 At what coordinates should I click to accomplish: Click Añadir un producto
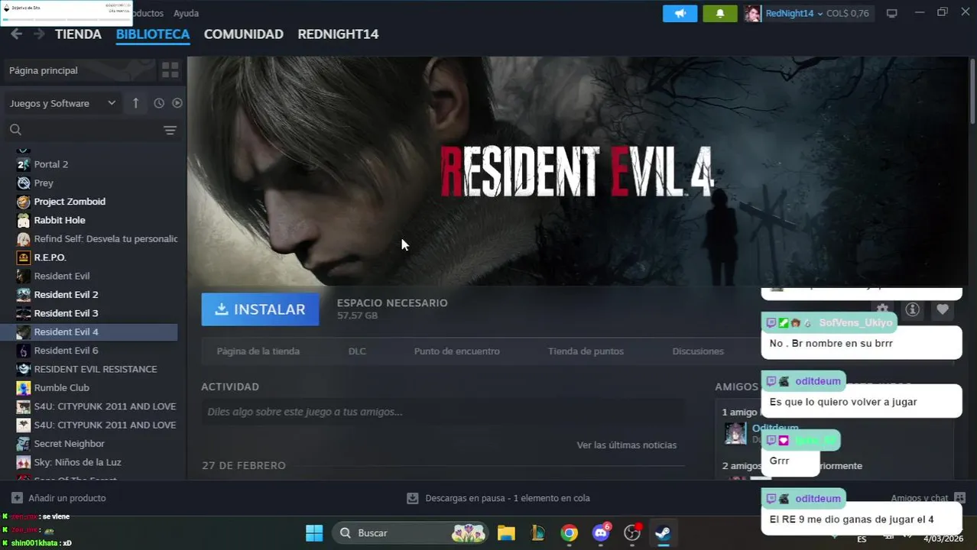(59, 498)
